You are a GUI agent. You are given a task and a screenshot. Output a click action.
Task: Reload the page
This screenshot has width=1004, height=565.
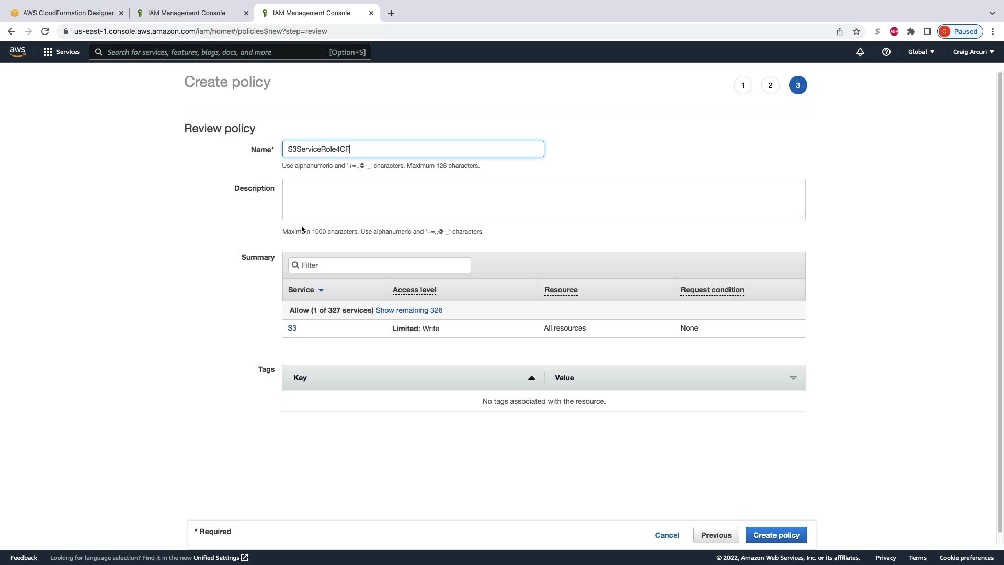tap(45, 31)
